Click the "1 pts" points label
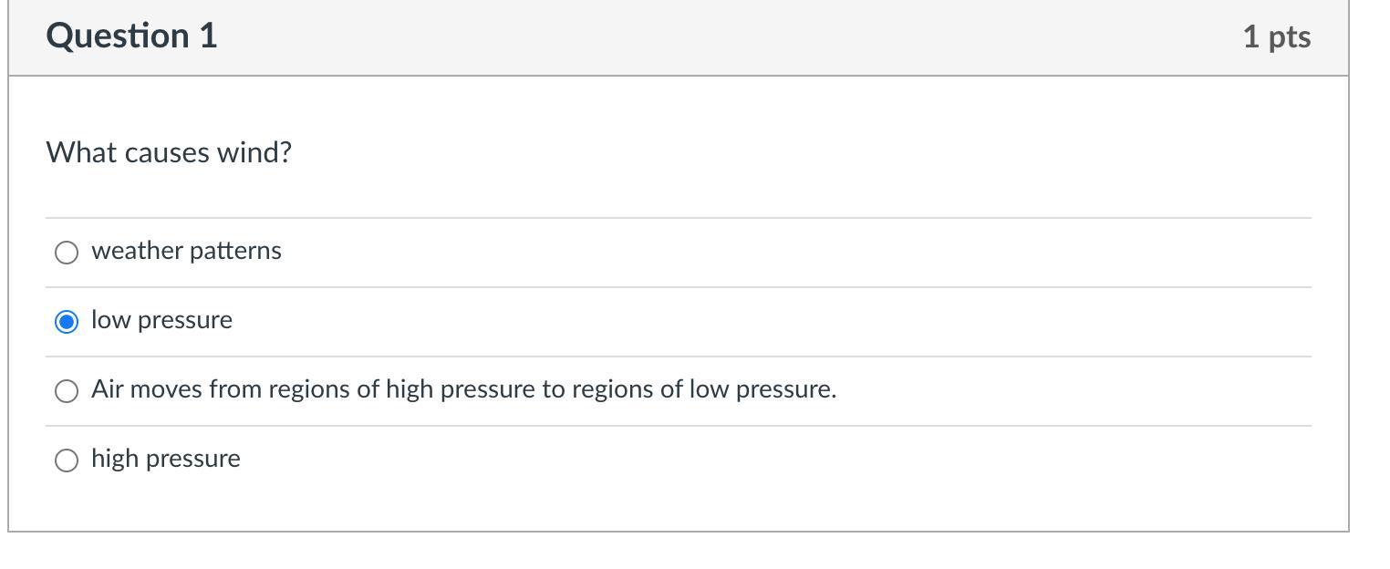This screenshot has width=1390, height=569. (x=1276, y=36)
